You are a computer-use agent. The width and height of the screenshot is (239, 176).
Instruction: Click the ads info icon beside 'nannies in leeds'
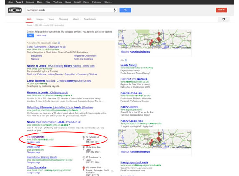point(59,43)
